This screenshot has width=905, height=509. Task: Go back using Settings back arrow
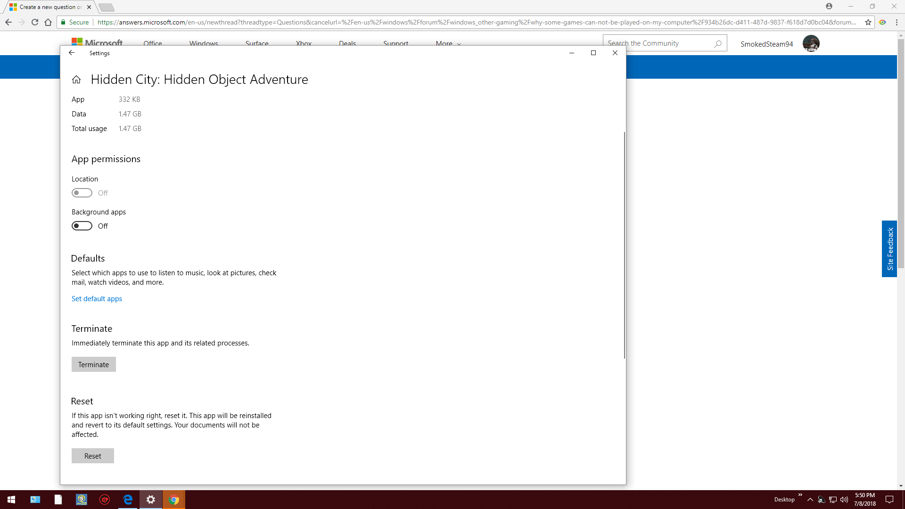pos(72,53)
